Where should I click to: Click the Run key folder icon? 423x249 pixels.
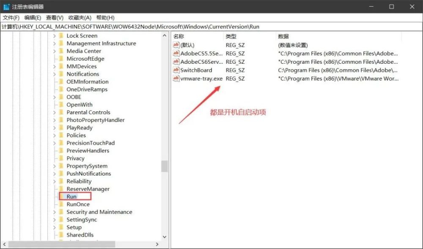pos(62,197)
